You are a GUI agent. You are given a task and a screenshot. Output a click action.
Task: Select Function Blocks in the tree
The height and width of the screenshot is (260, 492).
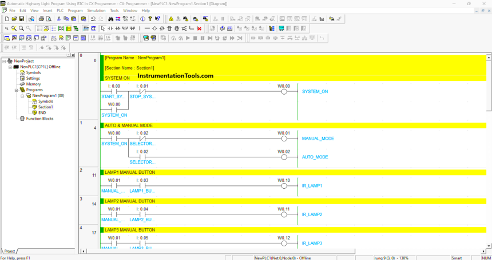[39, 119]
